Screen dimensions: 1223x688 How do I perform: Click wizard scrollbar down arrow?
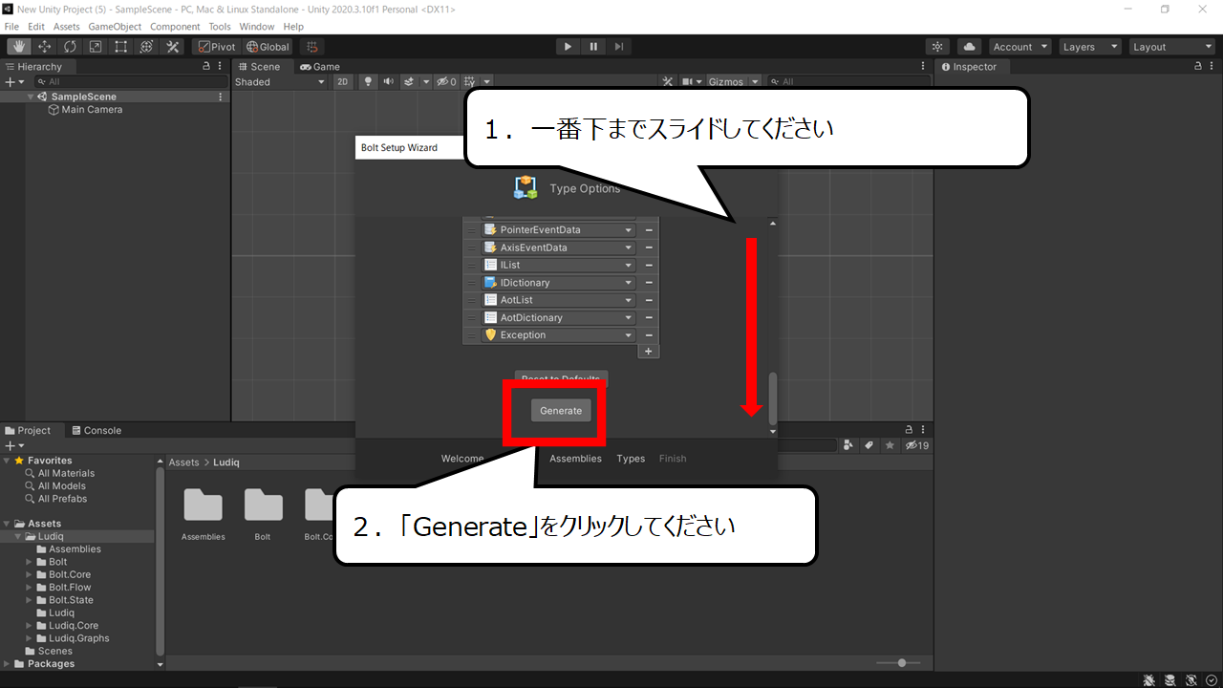tap(773, 432)
